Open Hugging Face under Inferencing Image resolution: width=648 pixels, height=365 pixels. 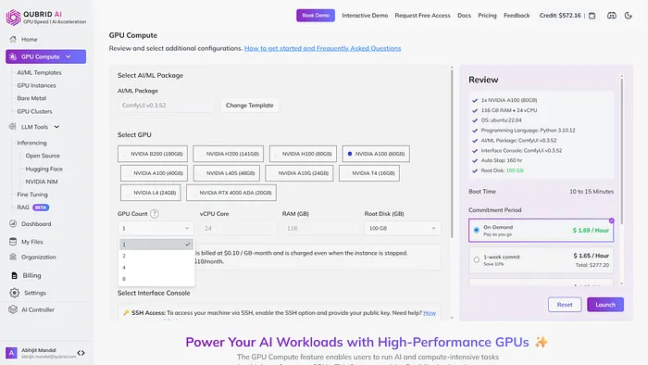44,169
